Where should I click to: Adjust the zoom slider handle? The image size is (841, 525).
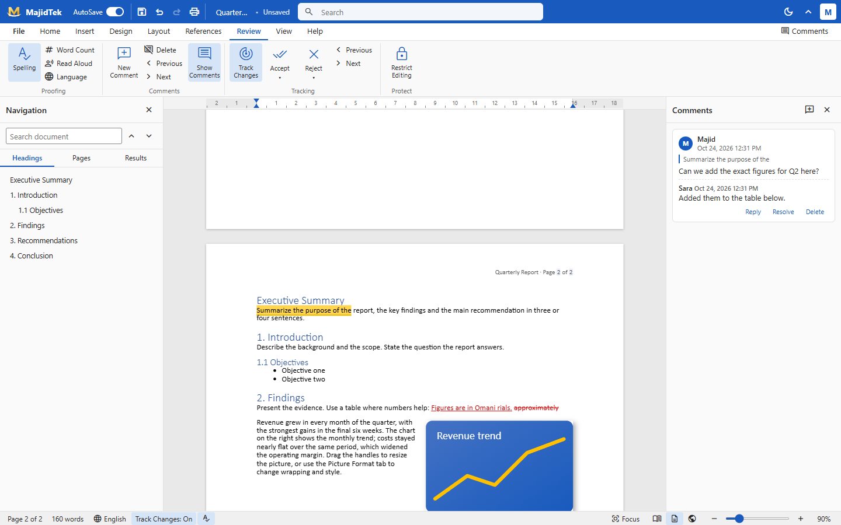(739, 519)
